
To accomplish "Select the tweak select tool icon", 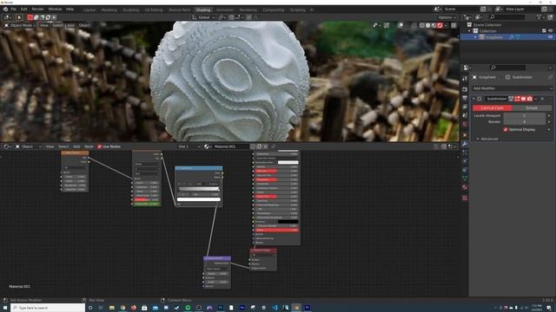I will click(x=19, y=17).
